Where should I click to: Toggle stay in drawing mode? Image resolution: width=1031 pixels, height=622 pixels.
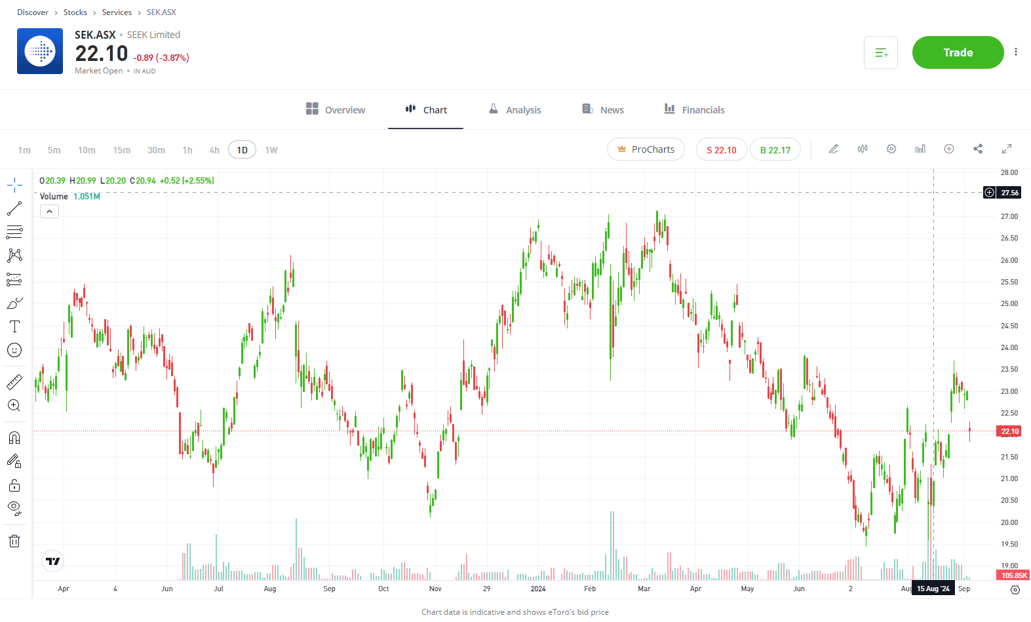14,461
